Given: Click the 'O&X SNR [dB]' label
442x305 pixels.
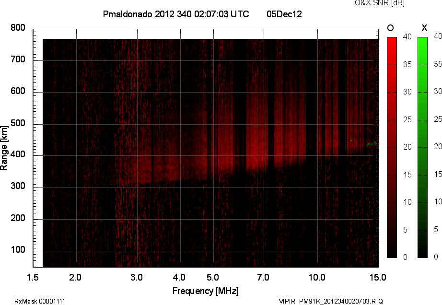Looking at the screenshot, I should click(x=380, y=3).
